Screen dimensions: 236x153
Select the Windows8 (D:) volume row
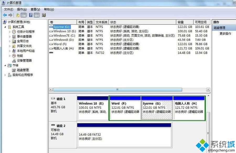click(129, 40)
